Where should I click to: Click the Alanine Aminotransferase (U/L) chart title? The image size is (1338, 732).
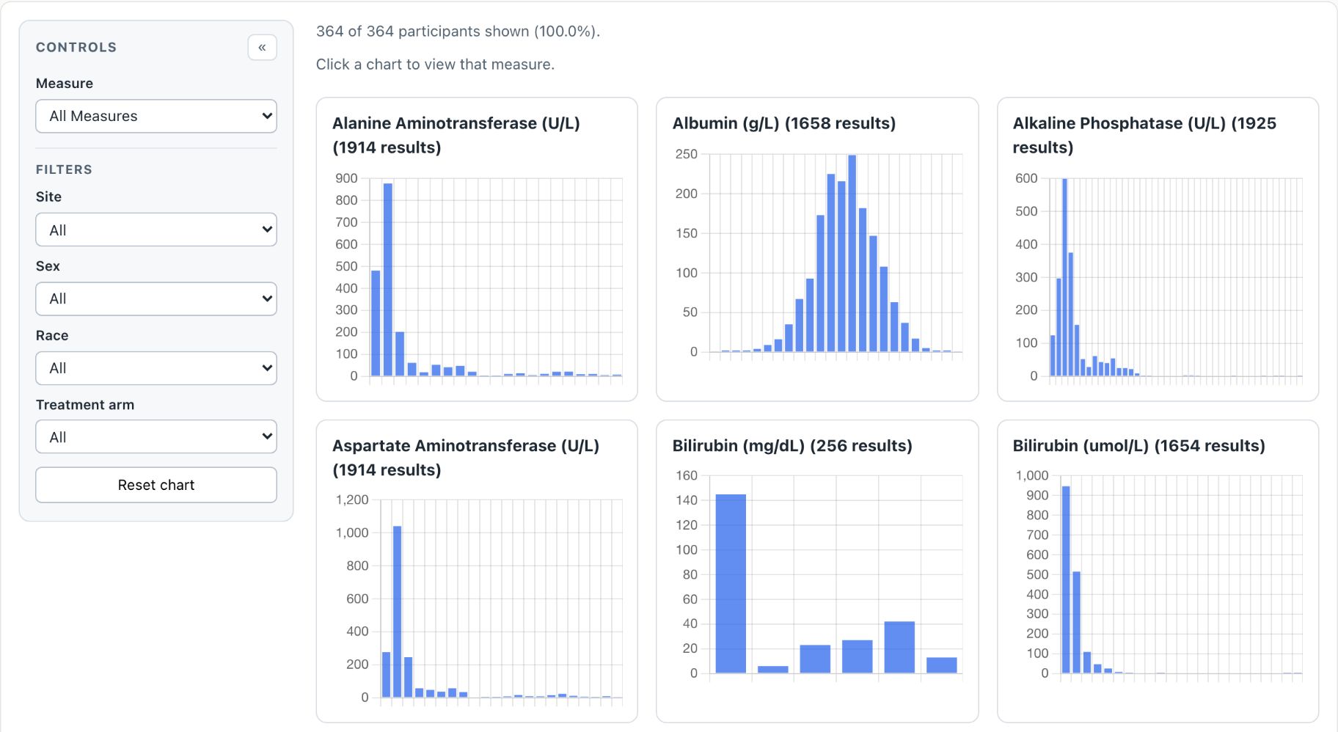[456, 135]
